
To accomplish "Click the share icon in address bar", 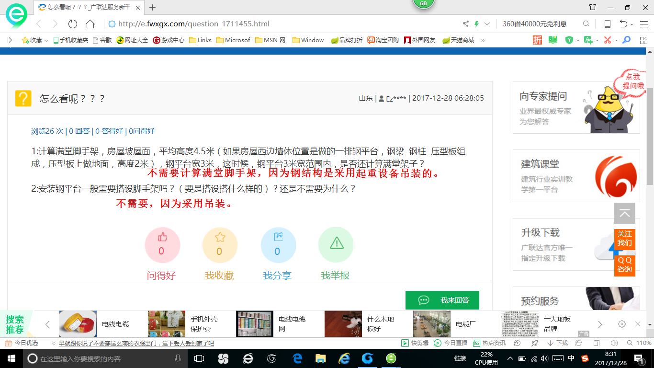I will (465, 24).
